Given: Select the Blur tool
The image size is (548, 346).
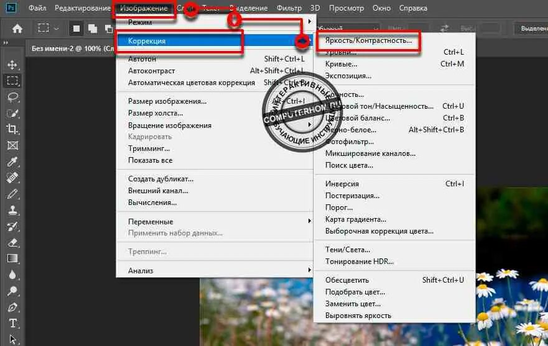Looking at the screenshot, I should (x=12, y=275).
